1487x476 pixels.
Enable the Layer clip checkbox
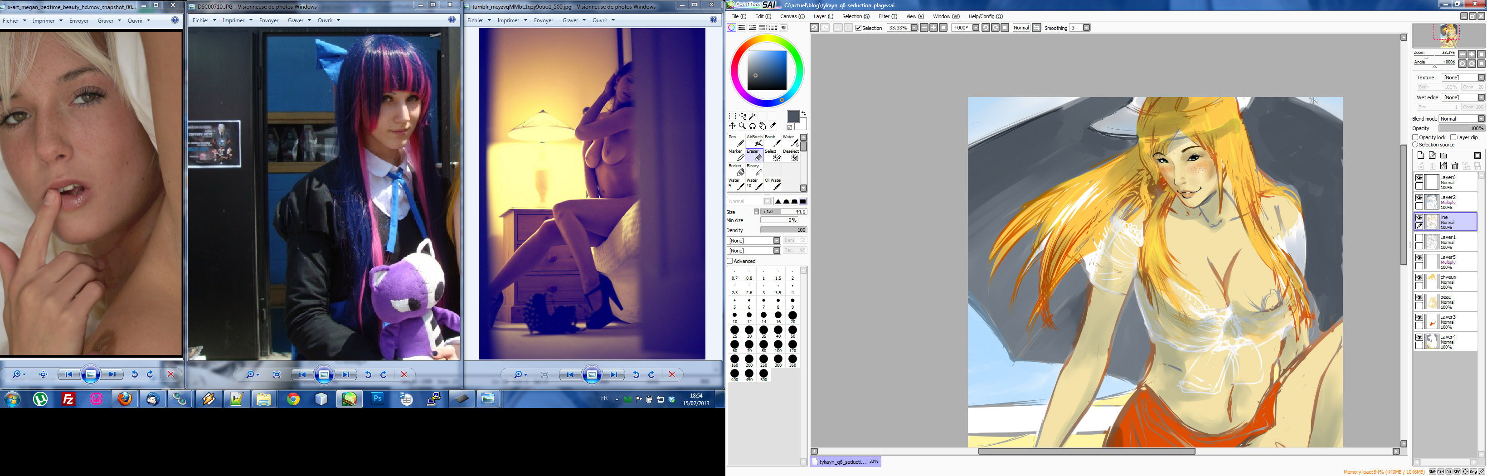pyautogui.click(x=1453, y=137)
